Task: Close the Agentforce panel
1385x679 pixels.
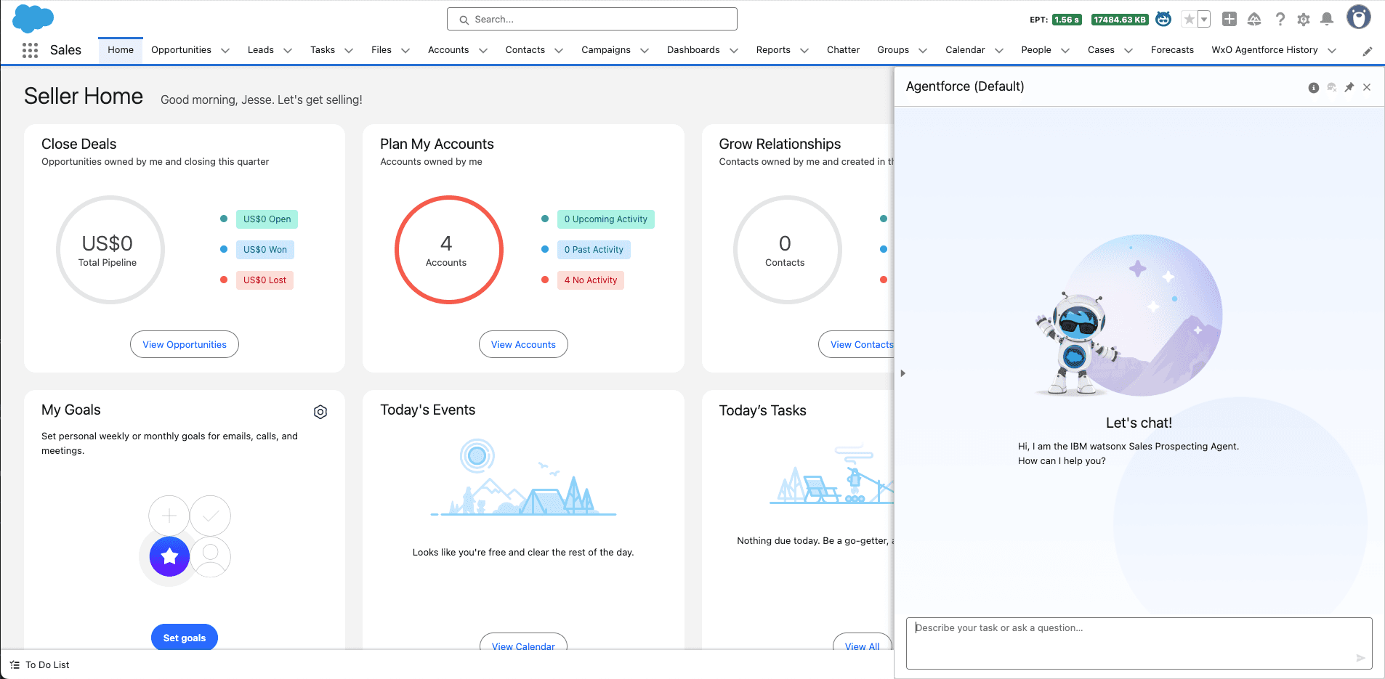Action: click(x=1367, y=87)
